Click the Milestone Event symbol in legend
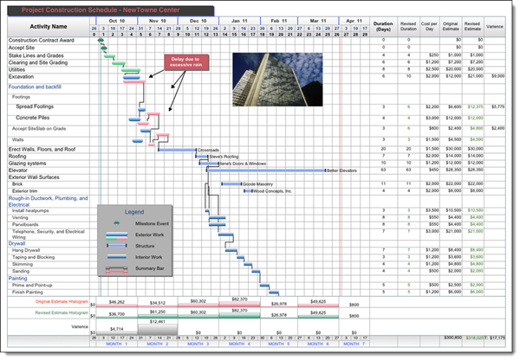Viewport: 520px width, 360px height. click(x=116, y=222)
